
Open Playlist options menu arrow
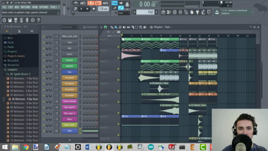(101, 27)
